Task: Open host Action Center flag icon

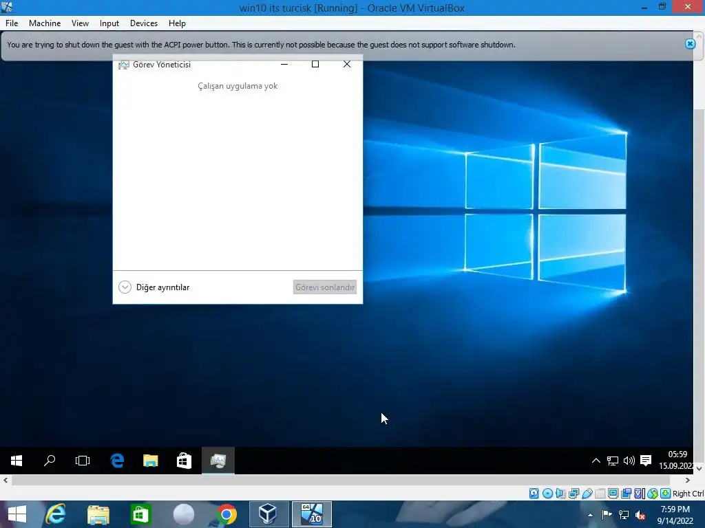Action: coord(607,515)
